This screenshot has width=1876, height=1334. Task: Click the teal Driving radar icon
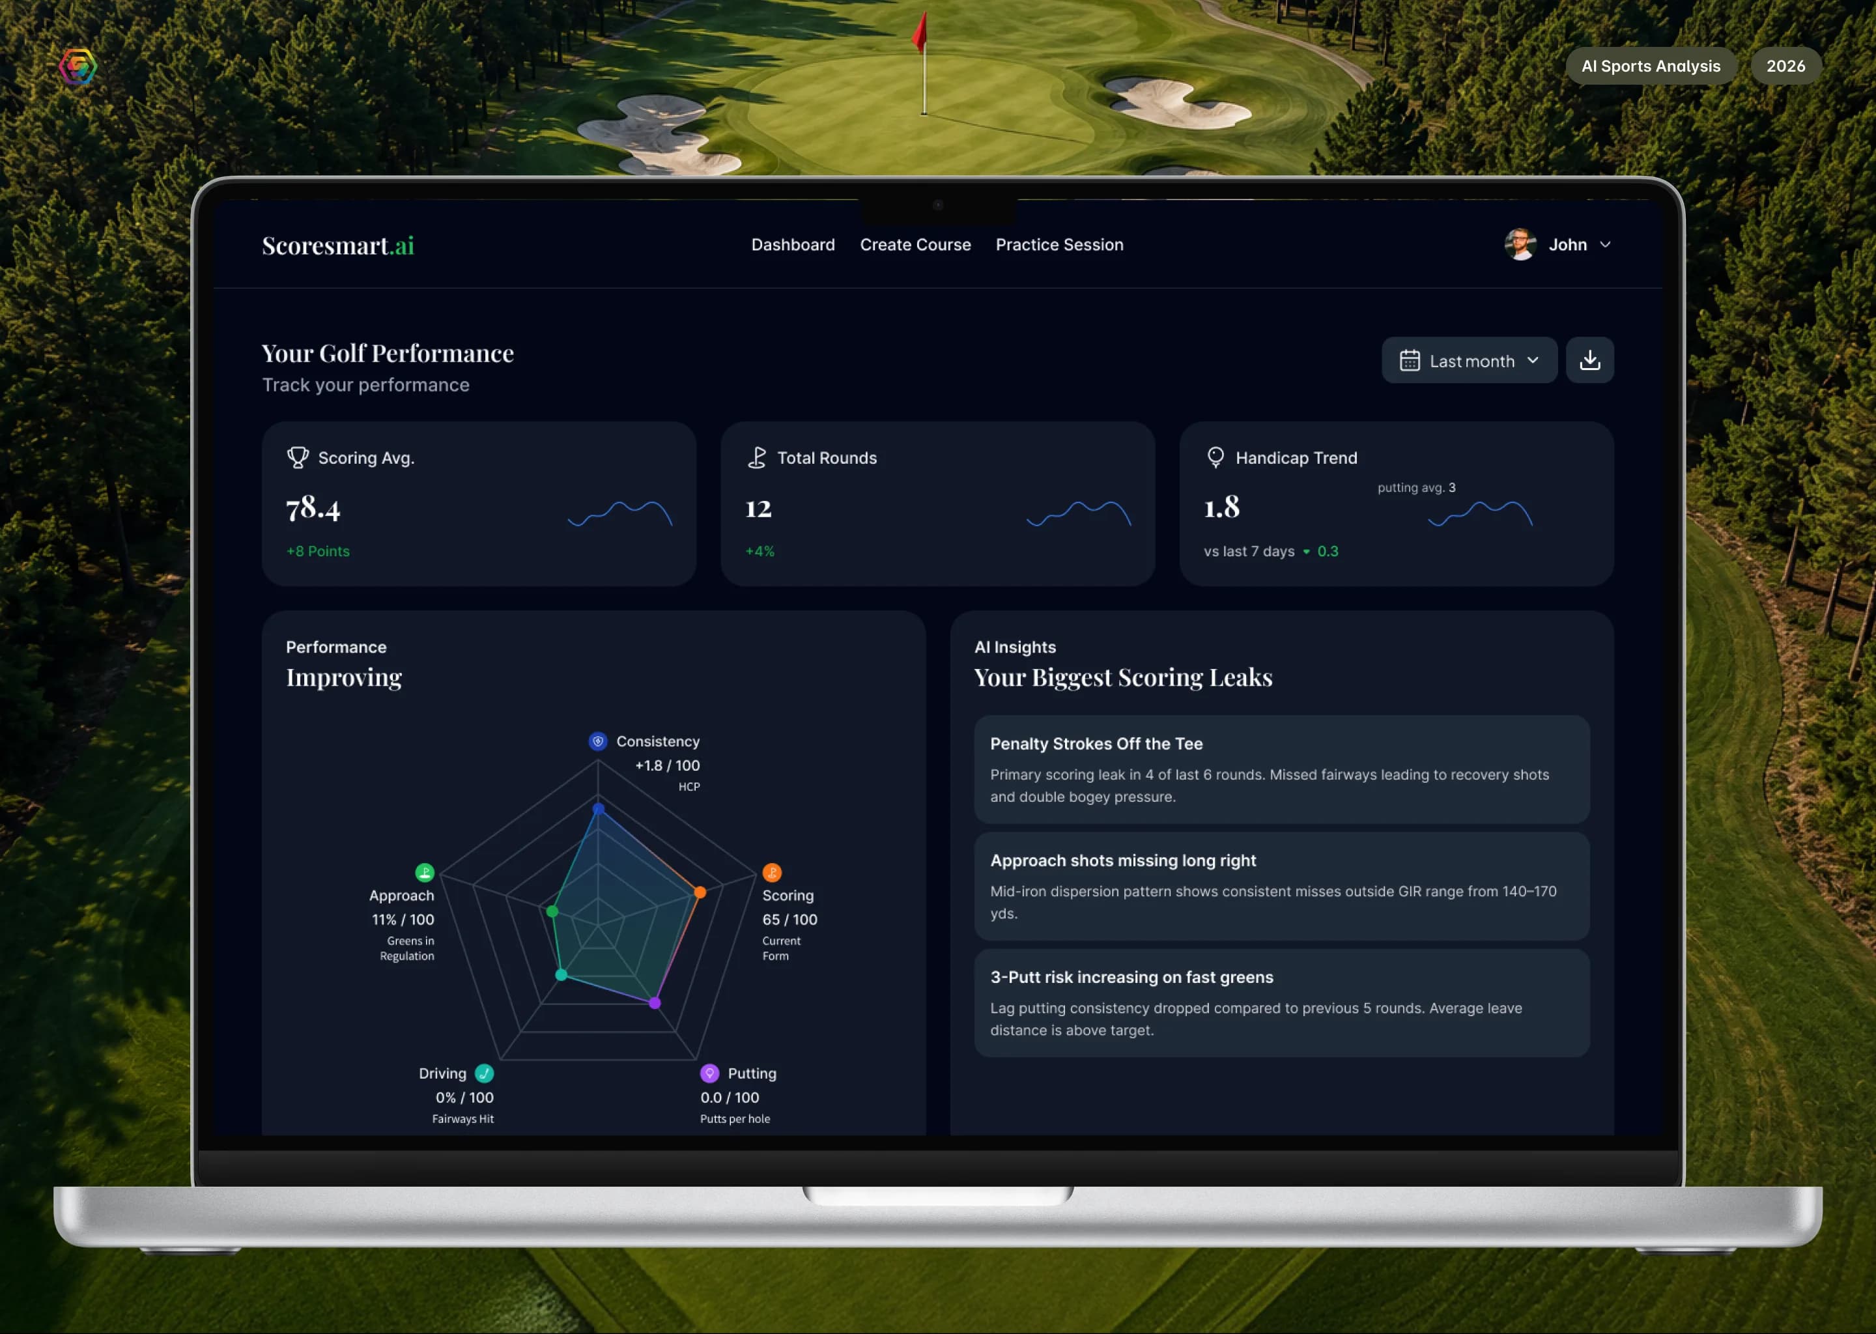click(485, 1073)
